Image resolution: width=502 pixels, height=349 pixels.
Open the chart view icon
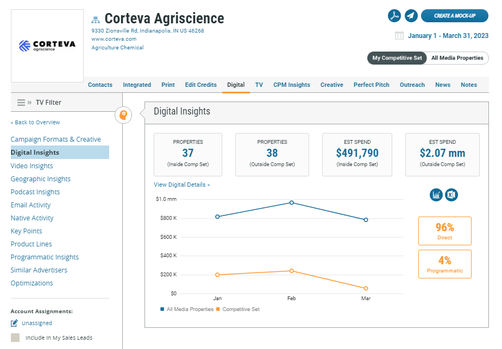436,195
